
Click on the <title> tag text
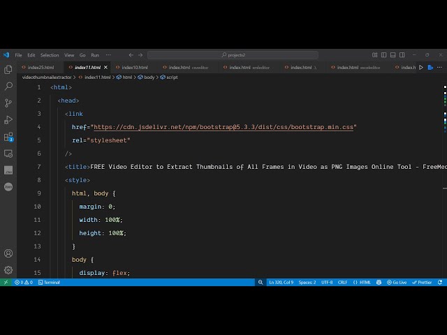tap(78, 167)
